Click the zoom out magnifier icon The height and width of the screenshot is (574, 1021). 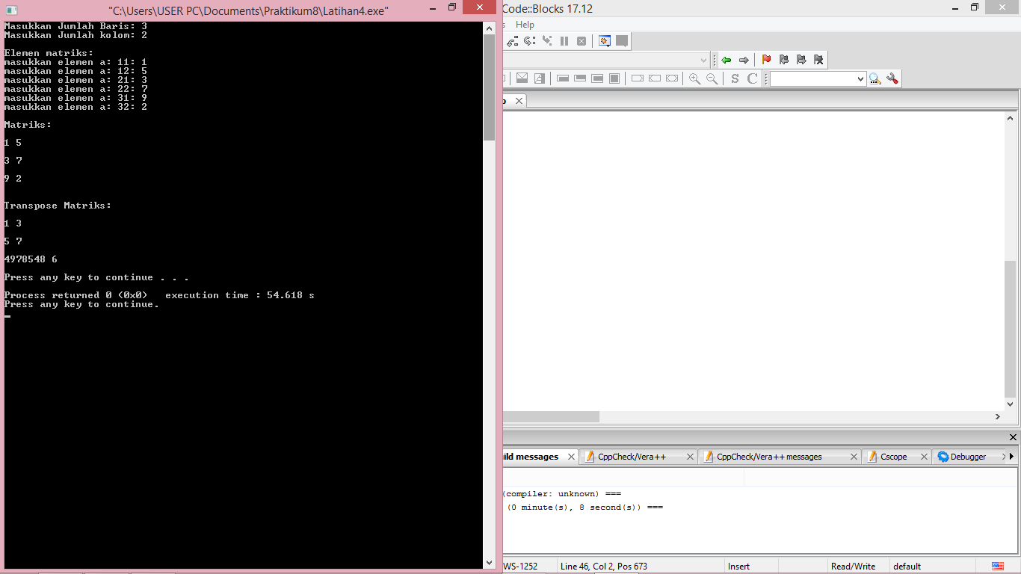(712, 78)
